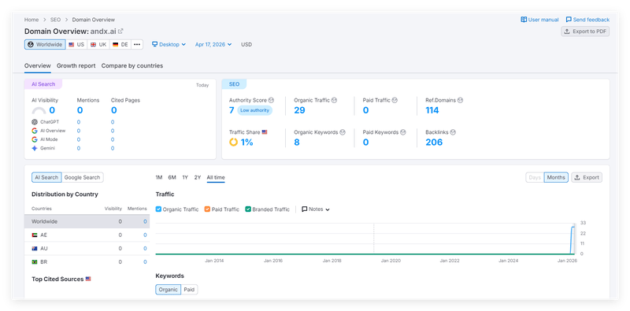The height and width of the screenshot is (311, 630).
Task: Click the Export to PDF button
Action: (x=585, y=31)
